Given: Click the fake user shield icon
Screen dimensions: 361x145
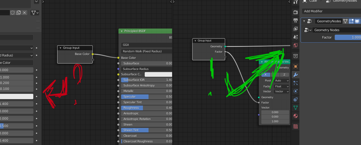Looking at the screenshot, I should 13,13.
